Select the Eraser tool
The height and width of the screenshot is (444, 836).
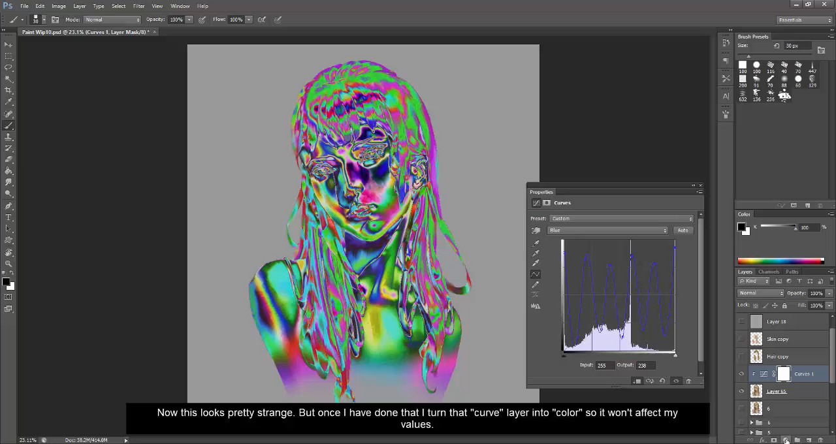[8, 159]
